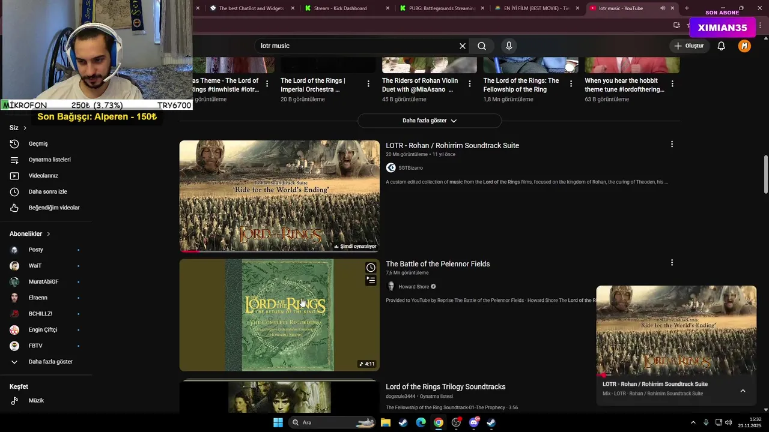The width and height of the screenshot is (769, 432).
Task: Open 'LOTR - Rohan / Rohirrim Soundtrack Suite' title
Action: [452, 145]
